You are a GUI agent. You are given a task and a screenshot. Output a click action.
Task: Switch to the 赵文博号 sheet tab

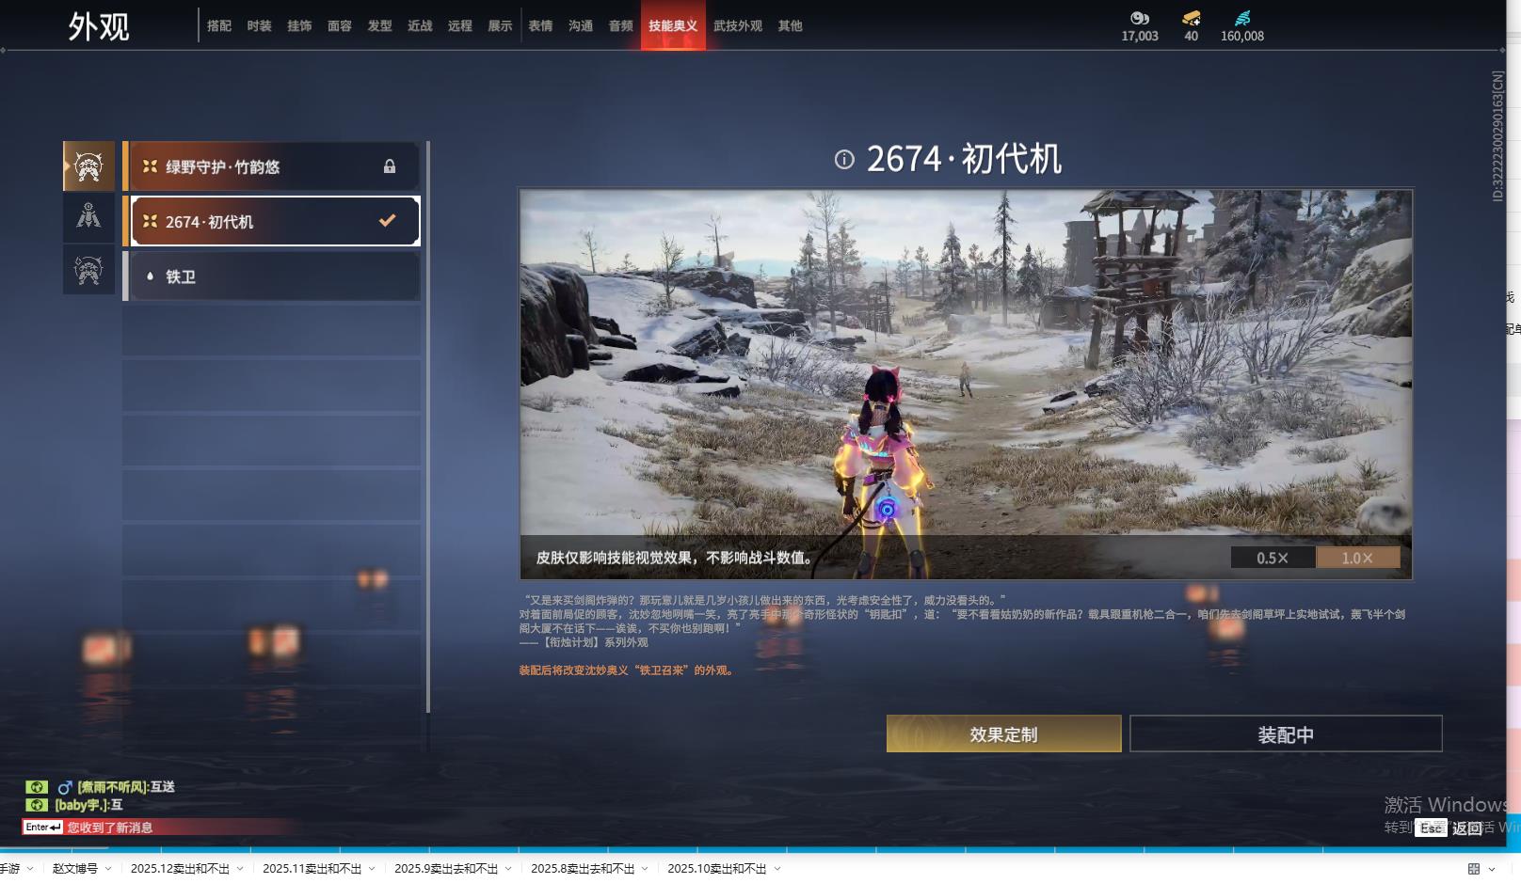pos(75,869)
